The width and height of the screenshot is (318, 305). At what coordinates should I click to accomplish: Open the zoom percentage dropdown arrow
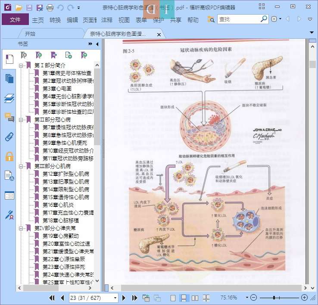tap(247, 298)
